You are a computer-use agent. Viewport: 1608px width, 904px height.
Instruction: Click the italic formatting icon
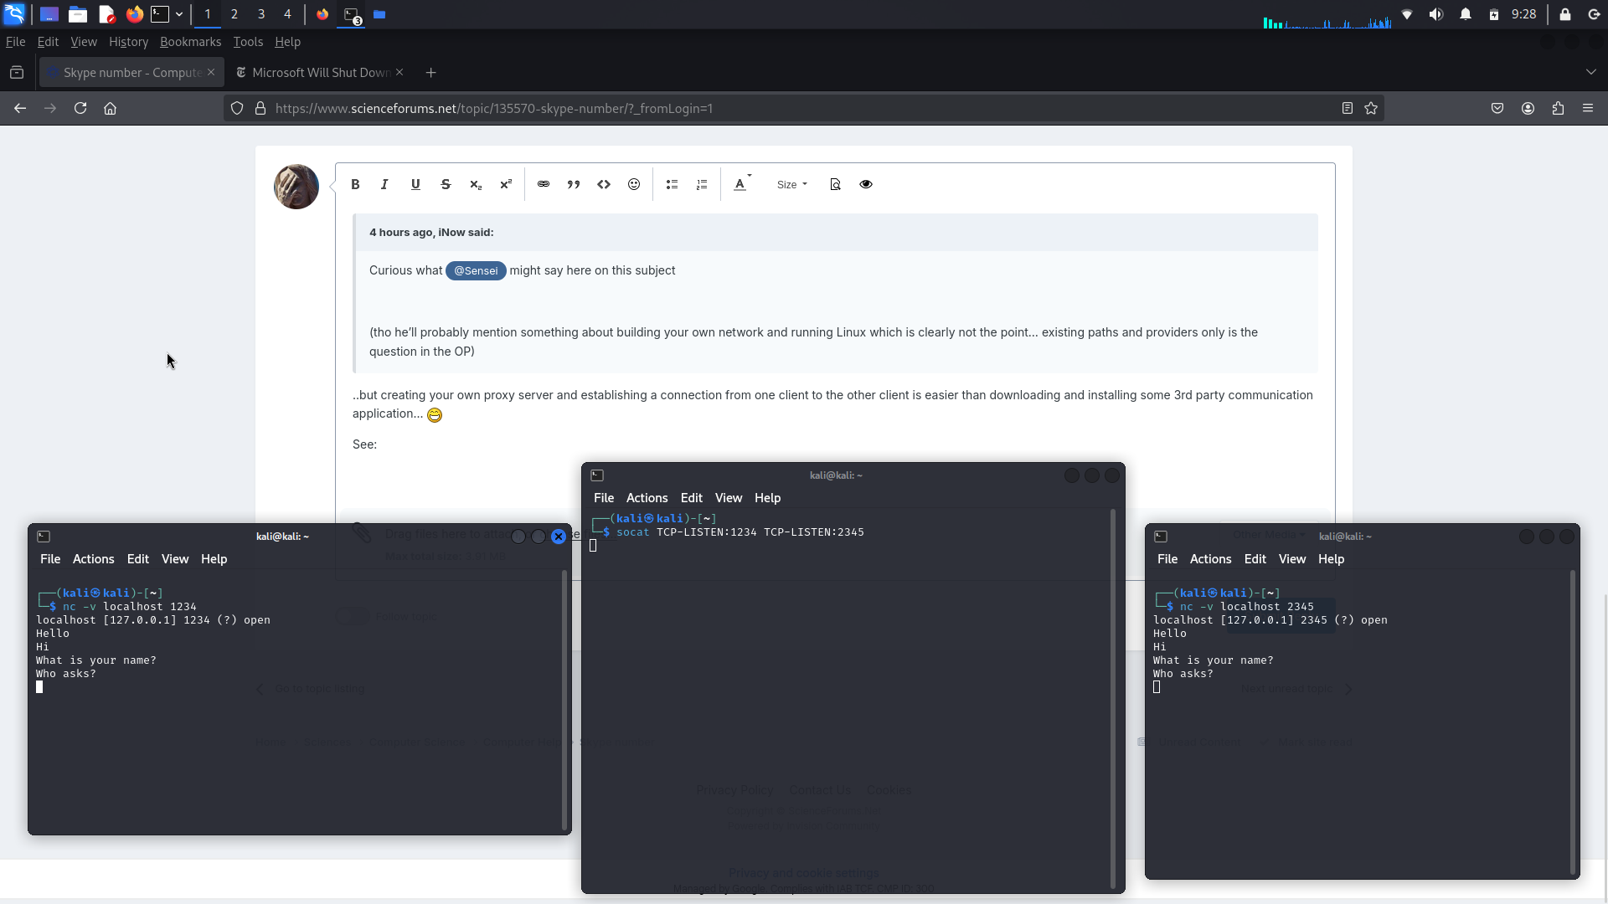384,184
